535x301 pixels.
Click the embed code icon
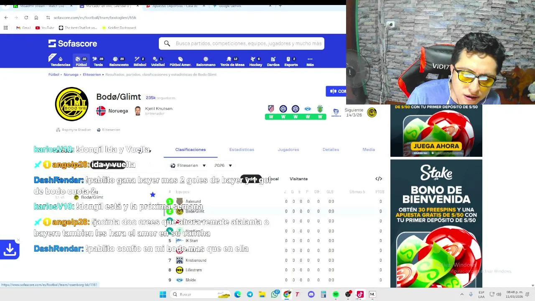point(379,179)
